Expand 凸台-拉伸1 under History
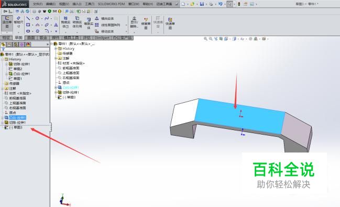The height and width of the screenshot is (207, 340). pos(6,74)
